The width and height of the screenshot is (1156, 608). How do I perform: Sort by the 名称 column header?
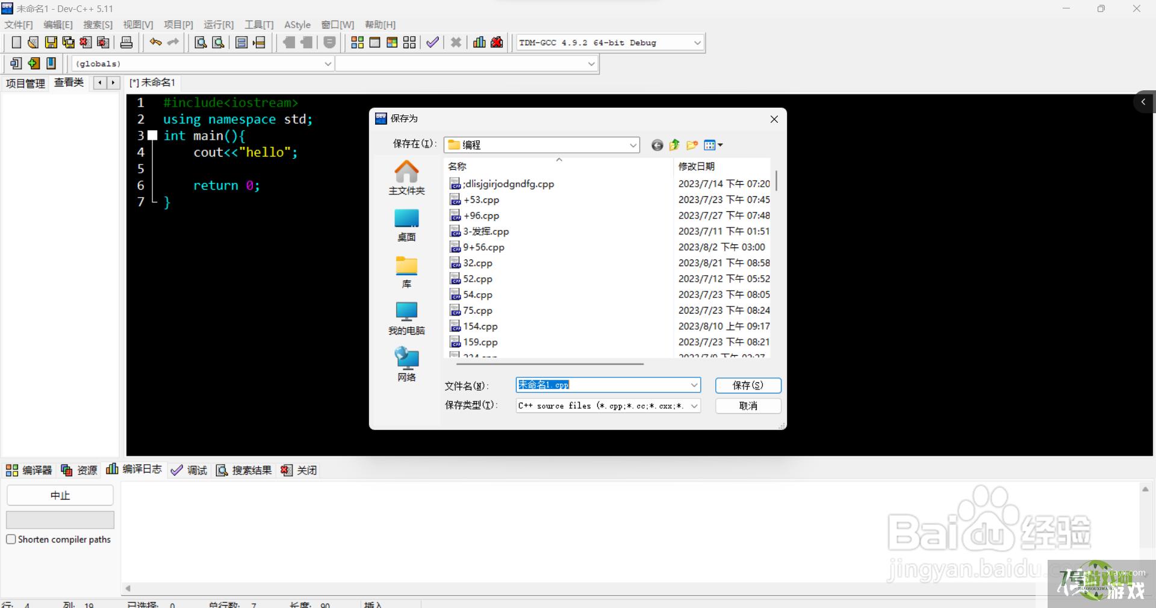558,166
